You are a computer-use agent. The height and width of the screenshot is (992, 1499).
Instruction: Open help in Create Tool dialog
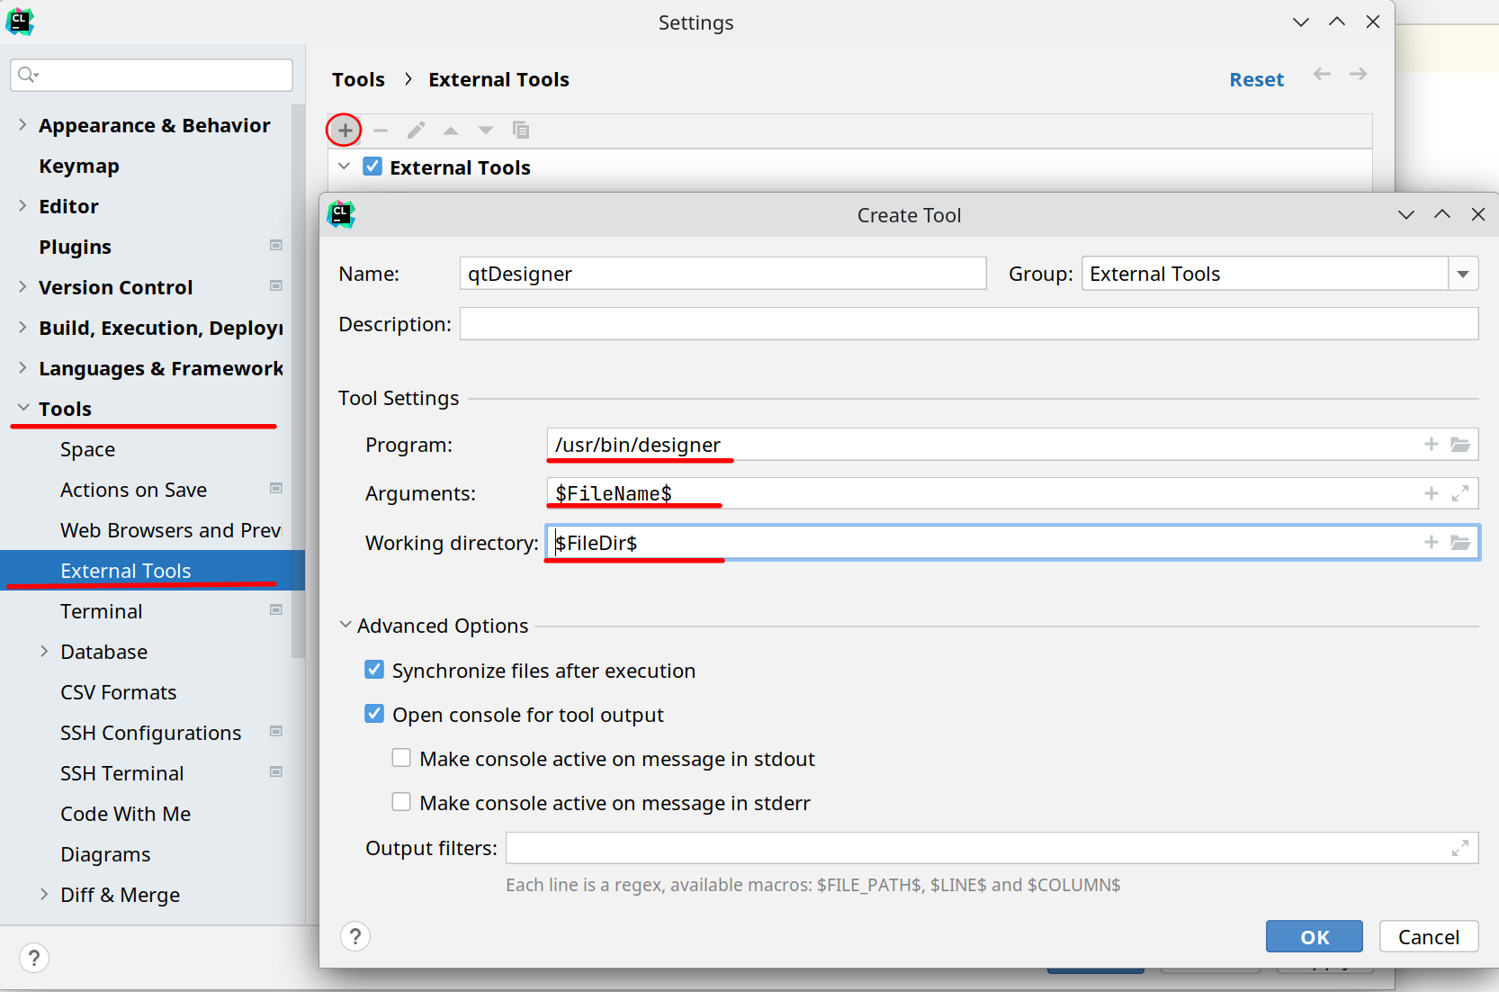pos(355,936)
